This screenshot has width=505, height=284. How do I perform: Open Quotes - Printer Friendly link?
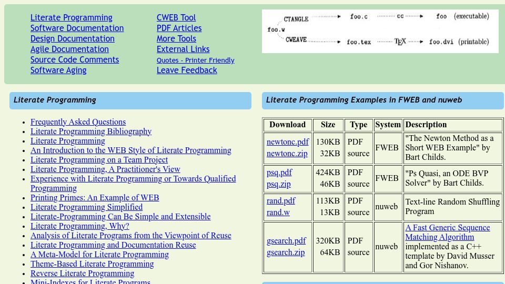pyautogui.click(x=196, y=60)
